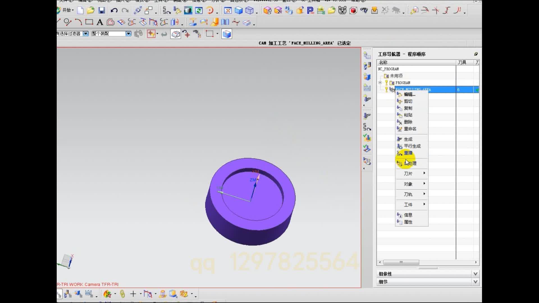The width and height of the screenshot is (539, 303).
Task: Click 删除 in the context menu
Action: click(408, 122)
